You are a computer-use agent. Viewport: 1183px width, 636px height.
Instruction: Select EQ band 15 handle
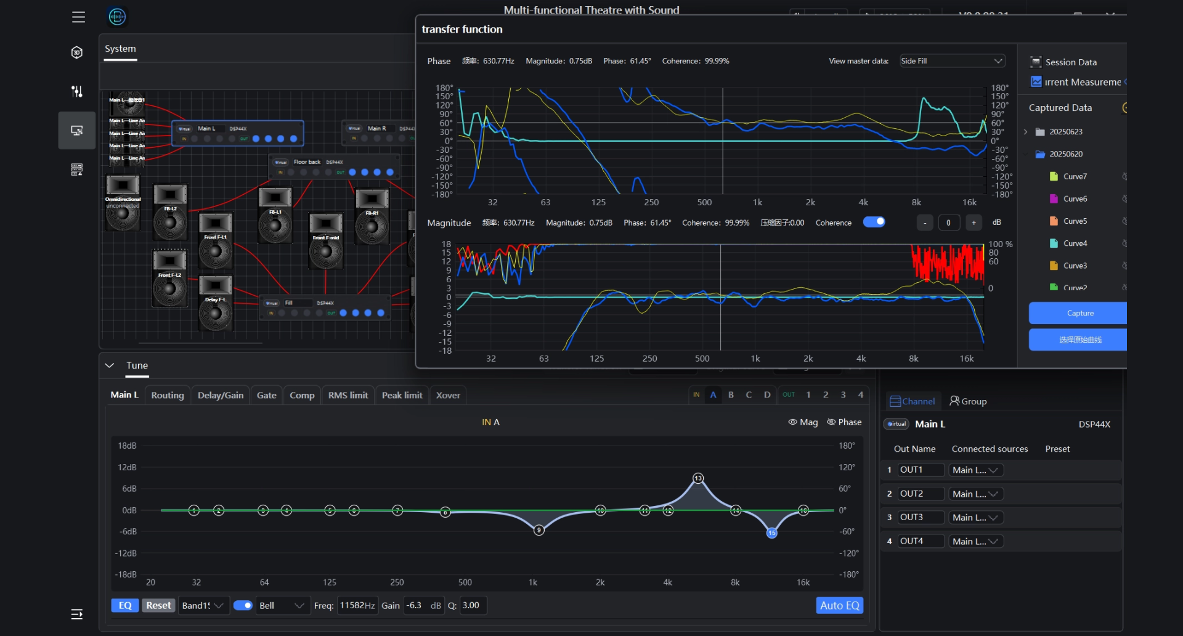pos(771,532)
